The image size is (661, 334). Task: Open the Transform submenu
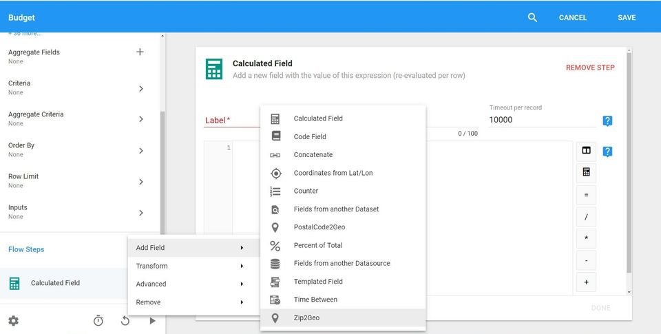pos(189,266)
